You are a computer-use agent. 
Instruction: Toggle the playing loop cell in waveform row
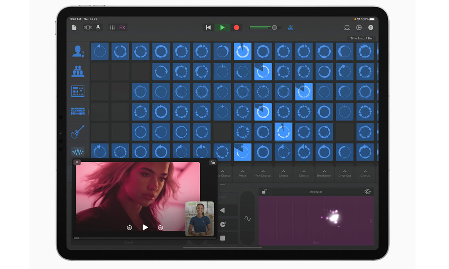(x=242, y=152)
